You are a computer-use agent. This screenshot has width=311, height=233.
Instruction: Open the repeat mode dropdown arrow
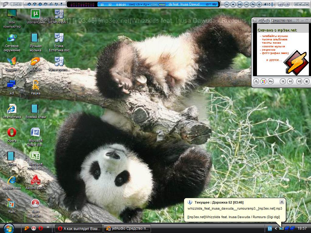[142, 5]
